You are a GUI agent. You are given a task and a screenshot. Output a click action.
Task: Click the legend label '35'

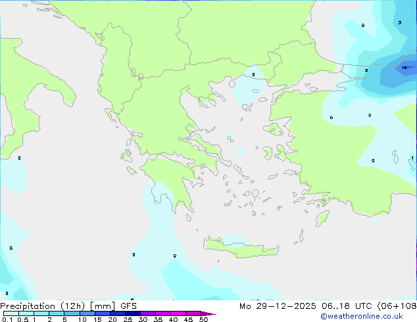pyautogui.click(x=158, y=319)
